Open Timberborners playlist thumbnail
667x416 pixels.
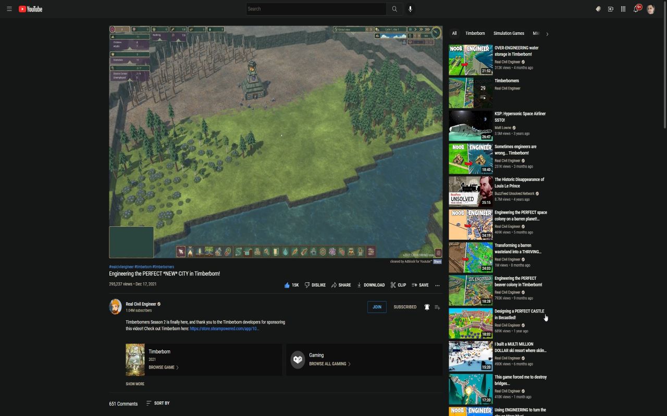471,93
